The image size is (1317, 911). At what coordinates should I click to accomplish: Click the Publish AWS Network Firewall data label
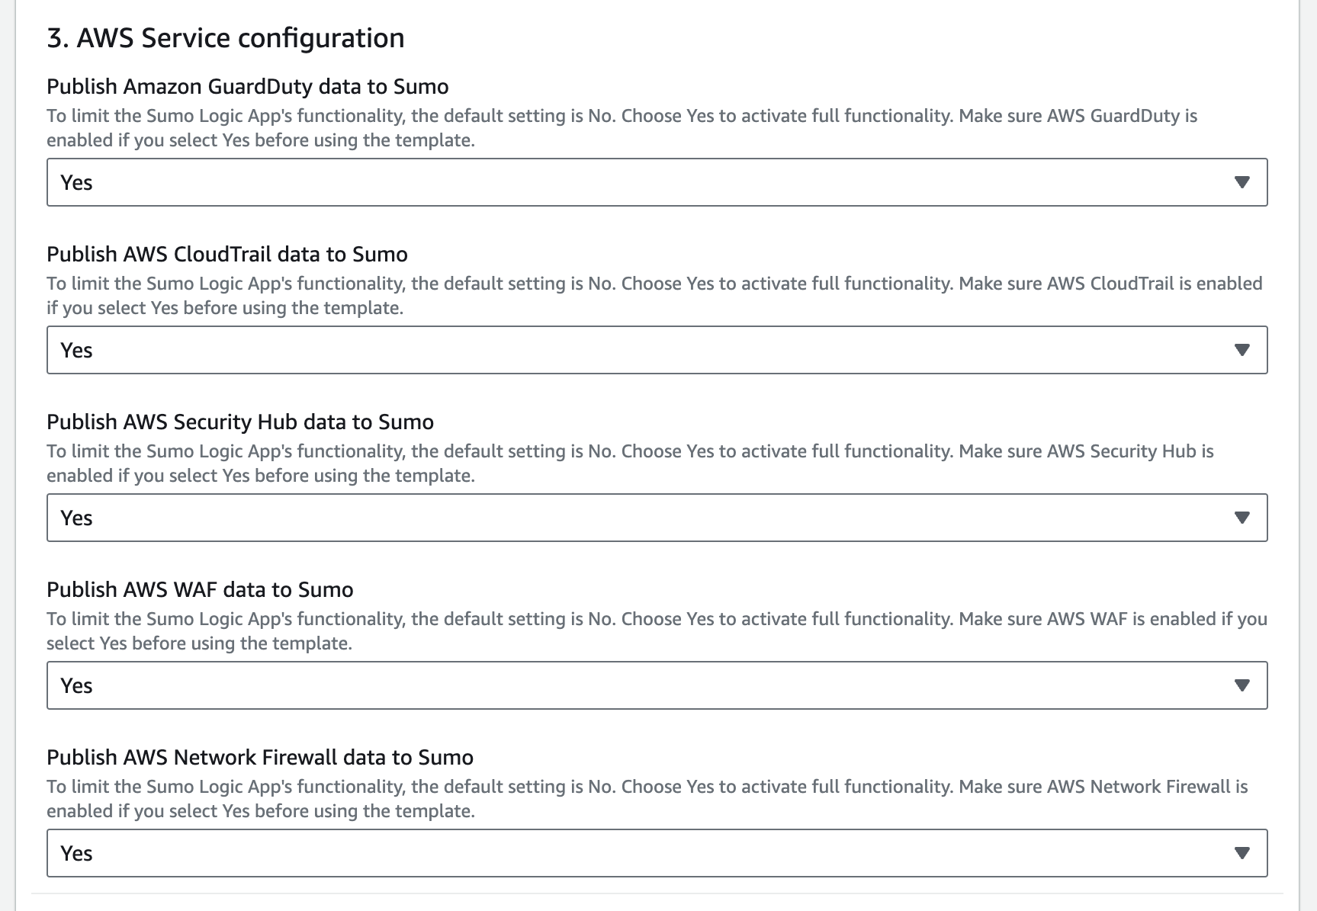click(259, 757)
